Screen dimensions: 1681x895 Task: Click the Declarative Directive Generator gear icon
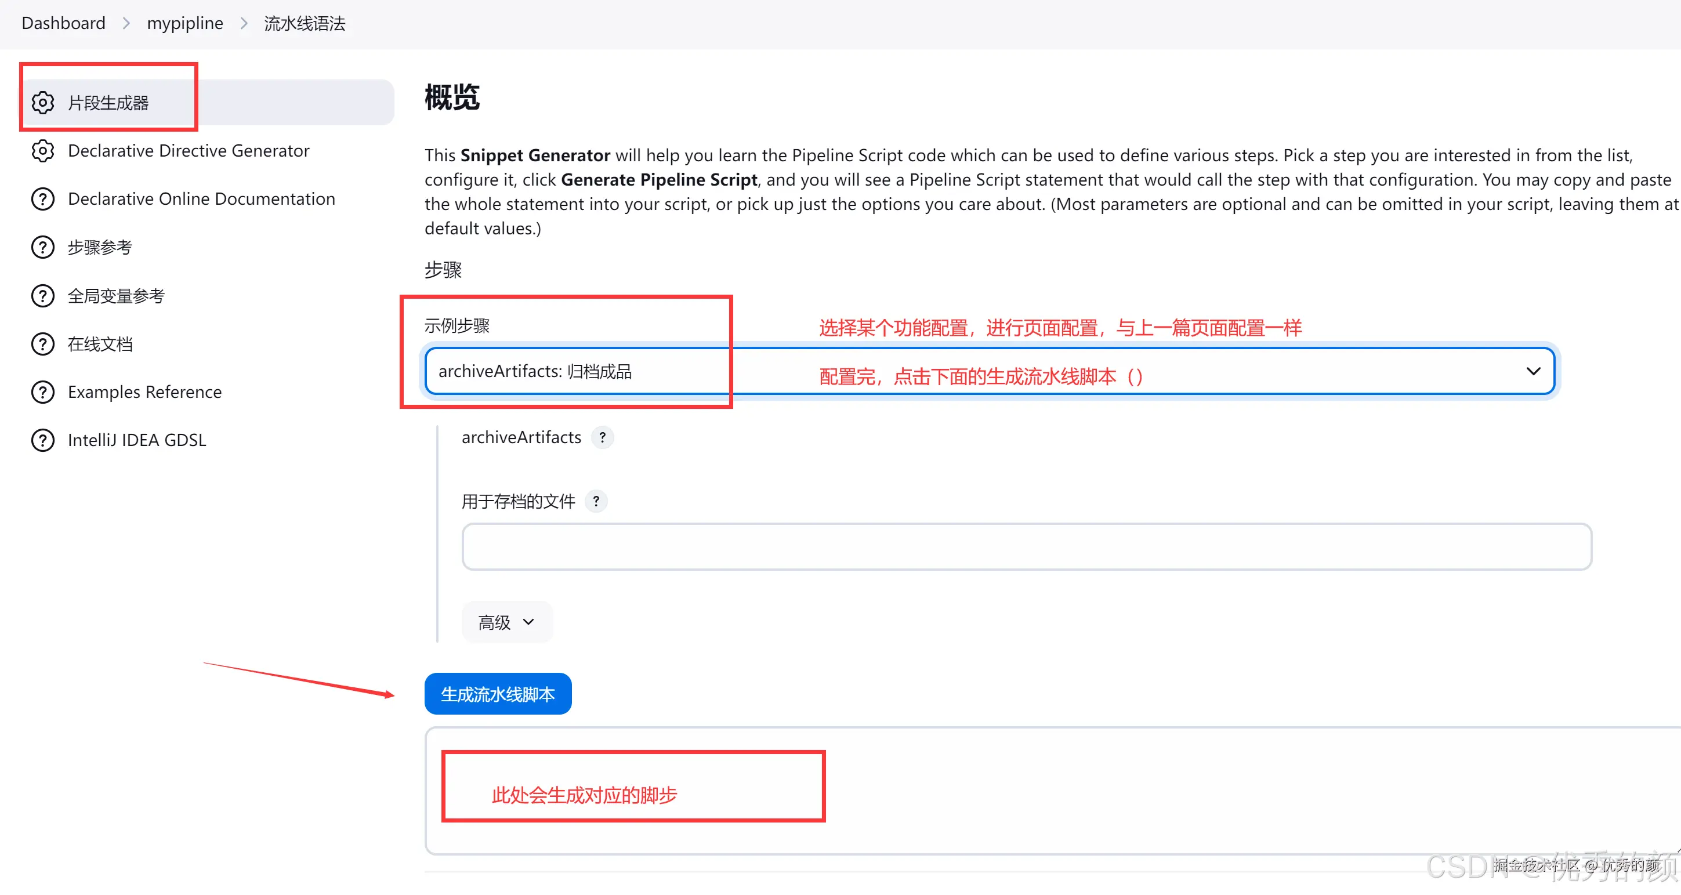[x=42, y=151]
